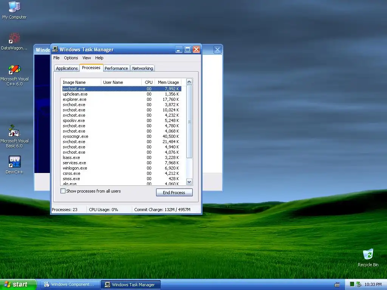387x290 pixels.
Task: Open the View menu
Action: point(87,58)
